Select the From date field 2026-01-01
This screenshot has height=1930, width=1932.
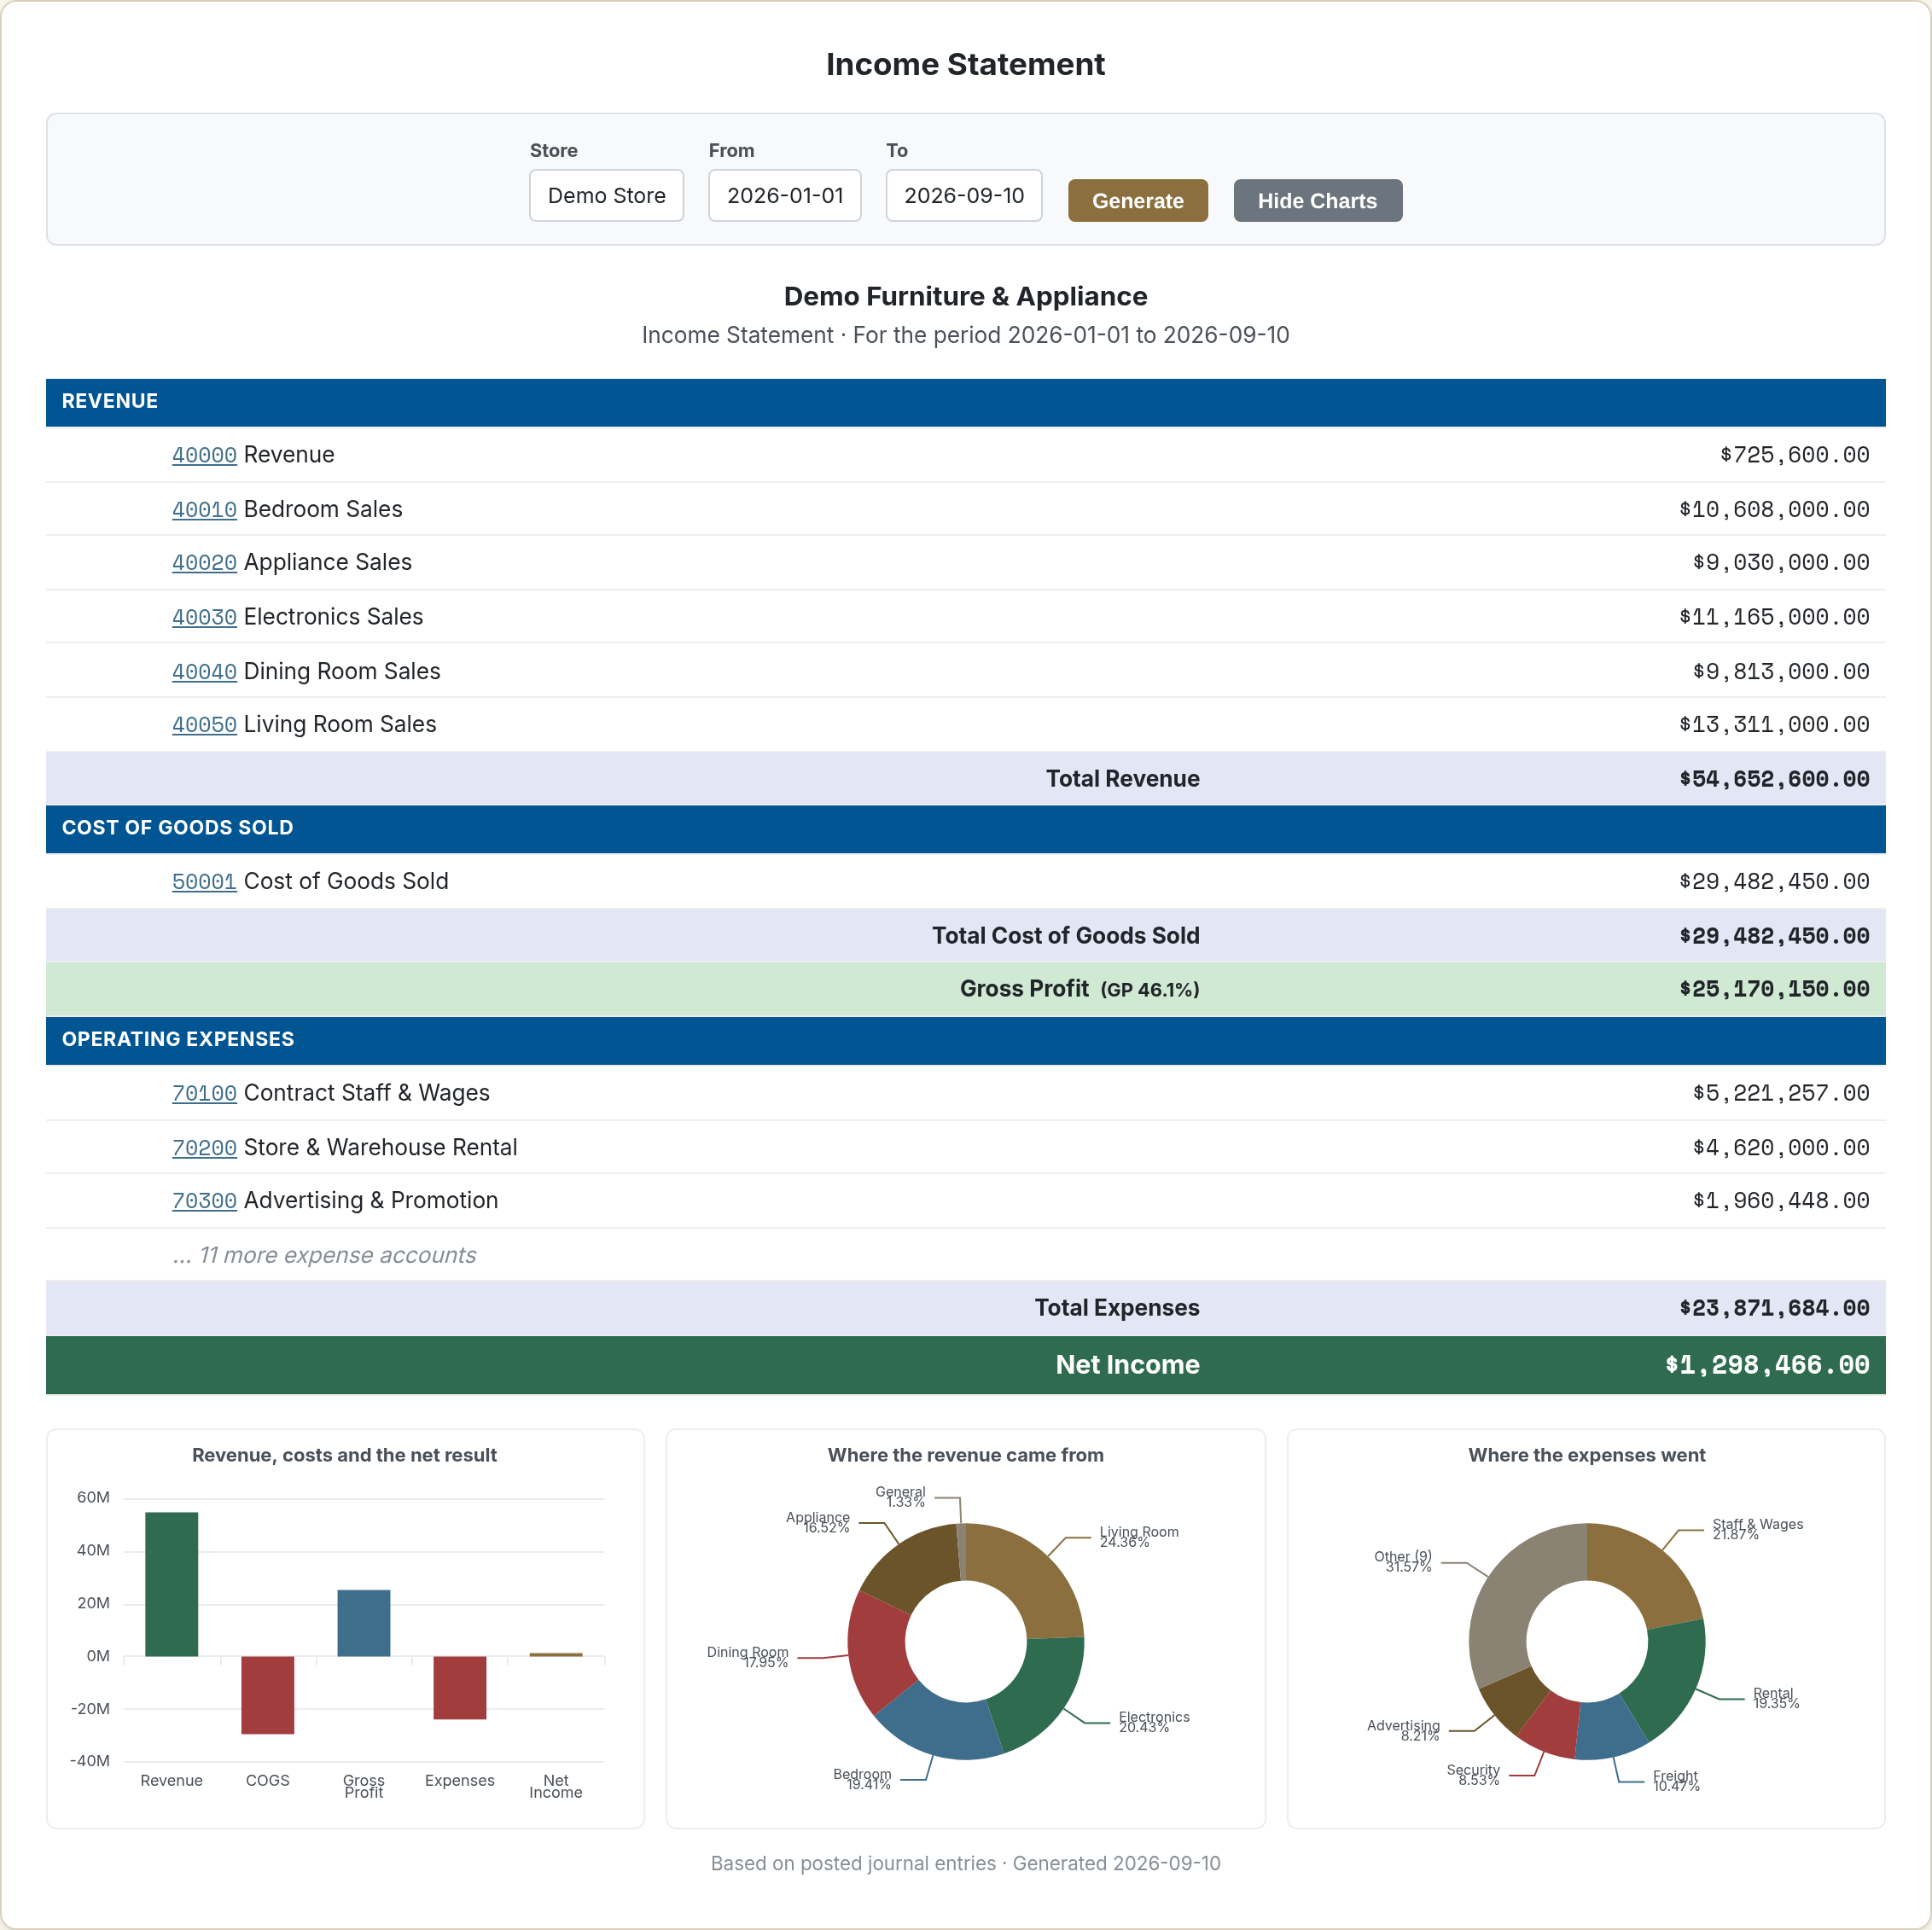[x=784, y=196]
